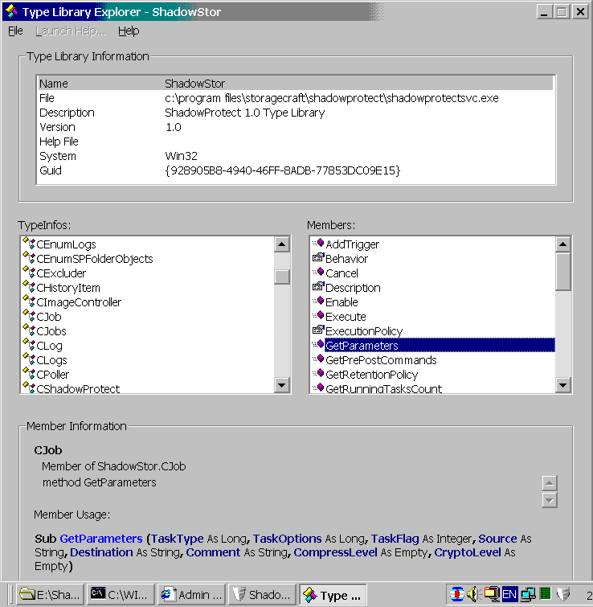Click the CJob class icon in TypeInfos
This screenshot has width=593, height=607.
point(30,317)
